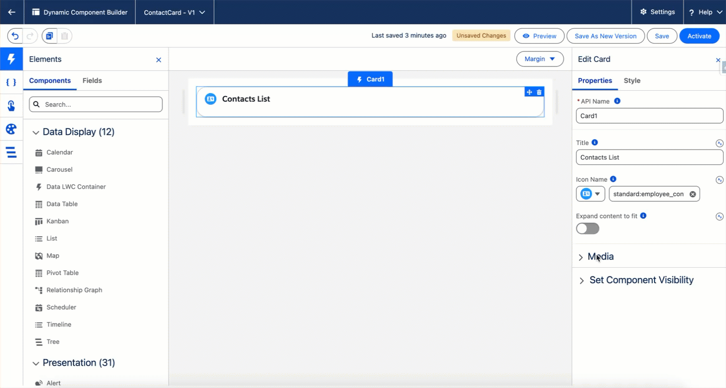The height and width of the screenshot is (388, 726).
Task: Click the undo arrow icon
Action: 15,36
